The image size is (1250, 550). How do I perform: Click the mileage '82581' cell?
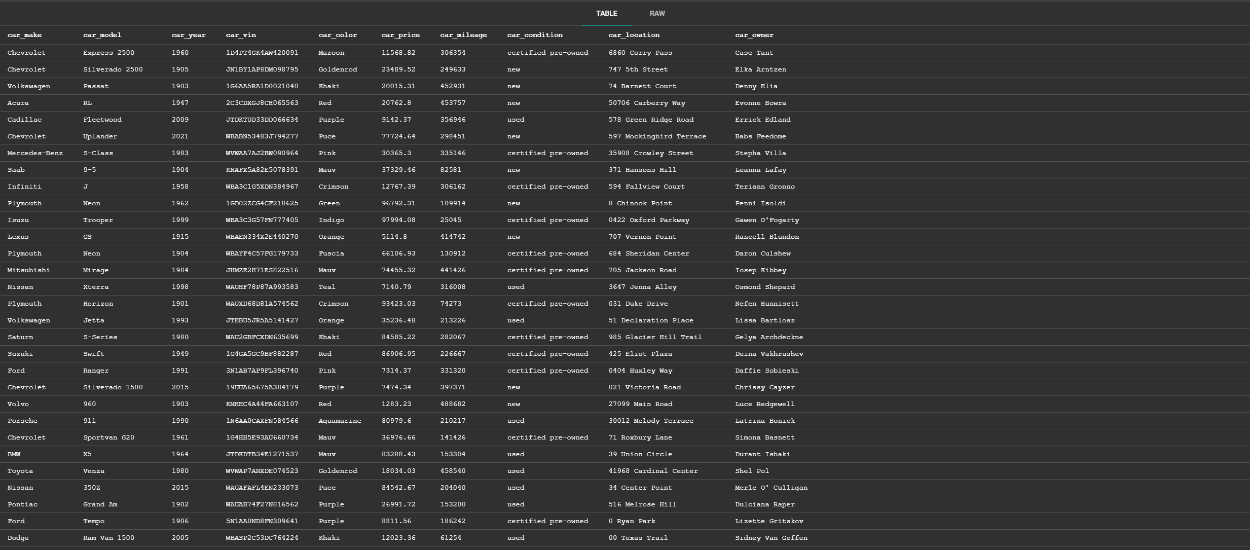click(x=451, y=170)
